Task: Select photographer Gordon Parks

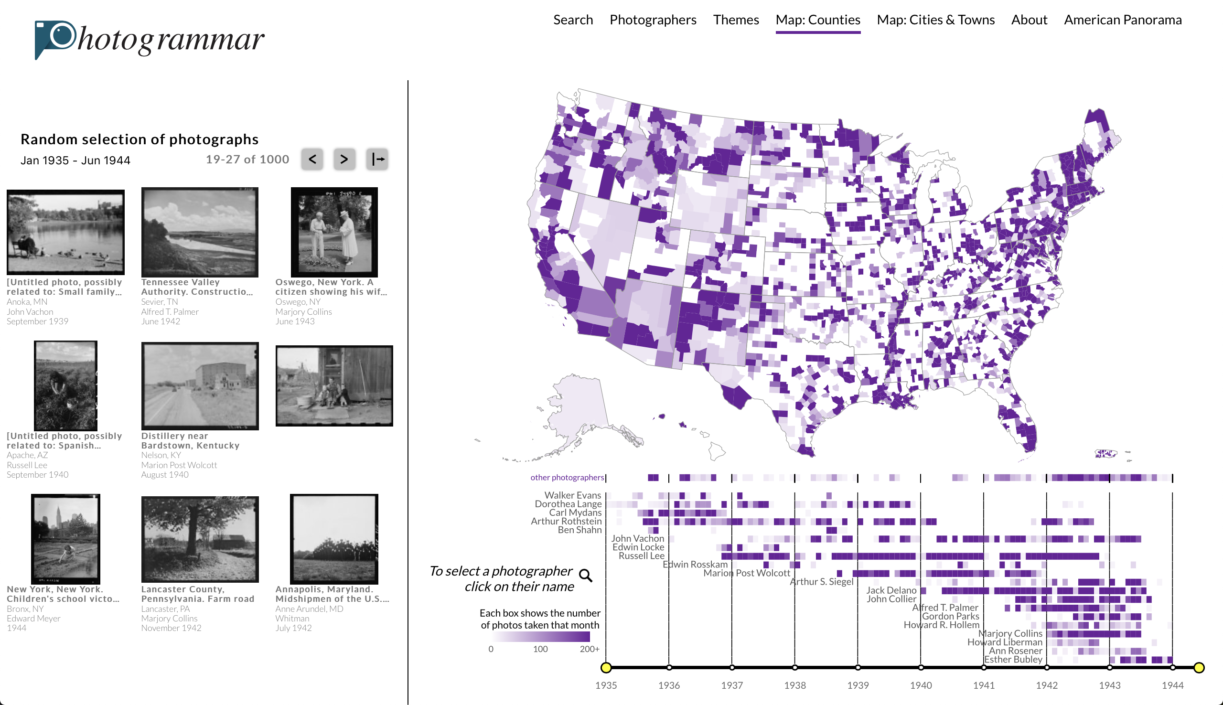Action: tap(950, 616)
